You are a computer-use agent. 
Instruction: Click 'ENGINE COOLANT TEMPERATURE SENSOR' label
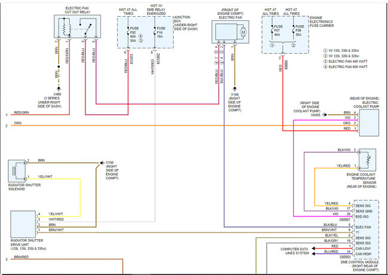(361, 178)
